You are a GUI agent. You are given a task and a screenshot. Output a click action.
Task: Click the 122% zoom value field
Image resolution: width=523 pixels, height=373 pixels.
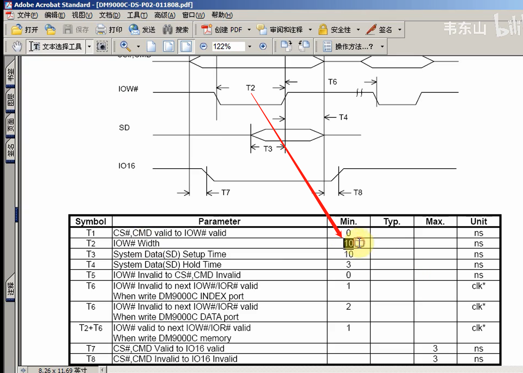pyautogui.click(x=229, y=47)
